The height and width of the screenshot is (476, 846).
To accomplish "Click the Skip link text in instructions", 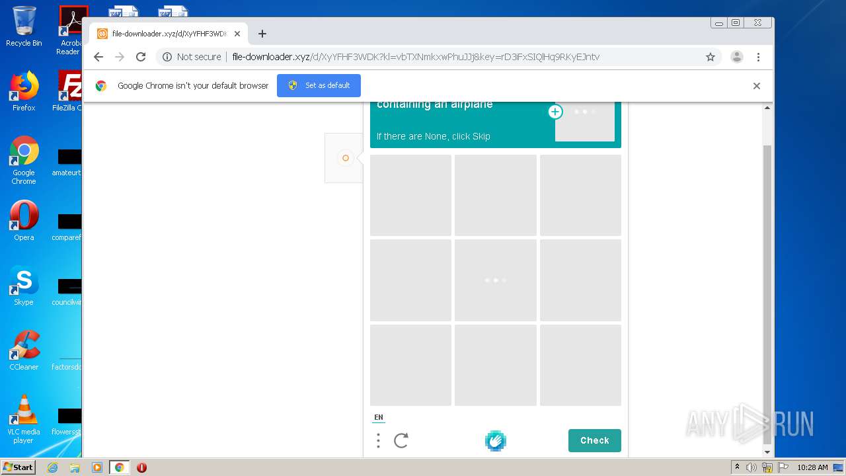I will tap(481, 136).
